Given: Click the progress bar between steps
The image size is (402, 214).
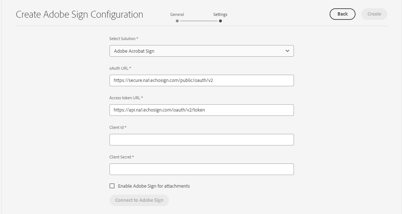Looking at the screenshot, I should (198, 21).
